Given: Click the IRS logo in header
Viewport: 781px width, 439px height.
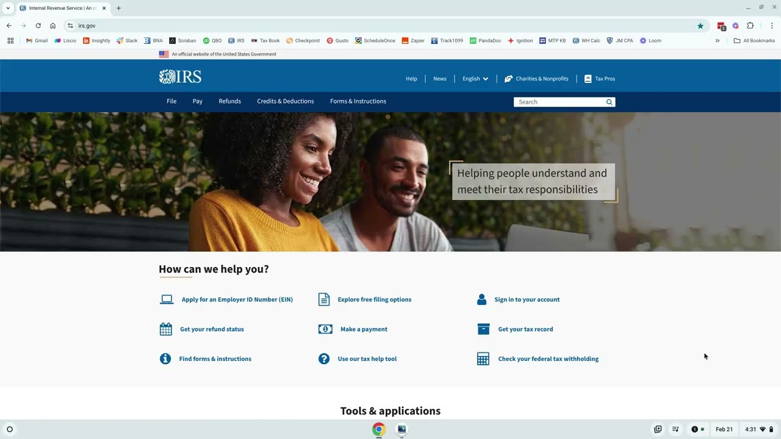Looking at the screenshot, I should point(180,77).
